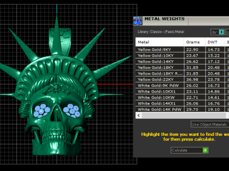The height and width of the screenshot is (171, 229).
Task: Click the green arrow beside Calculate
Action: coord(205,150)
